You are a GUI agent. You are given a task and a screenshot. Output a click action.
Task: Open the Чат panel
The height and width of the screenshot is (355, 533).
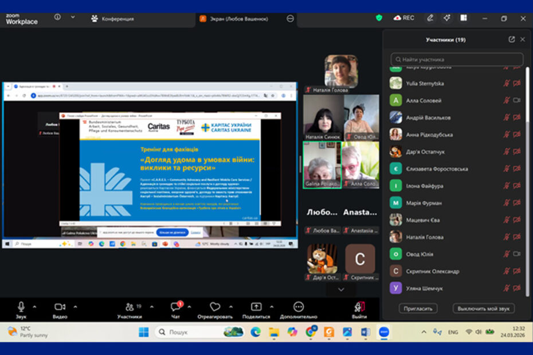click(175, 307)
